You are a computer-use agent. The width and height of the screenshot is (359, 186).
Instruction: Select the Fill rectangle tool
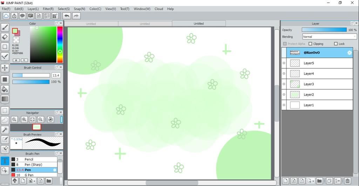5,80
